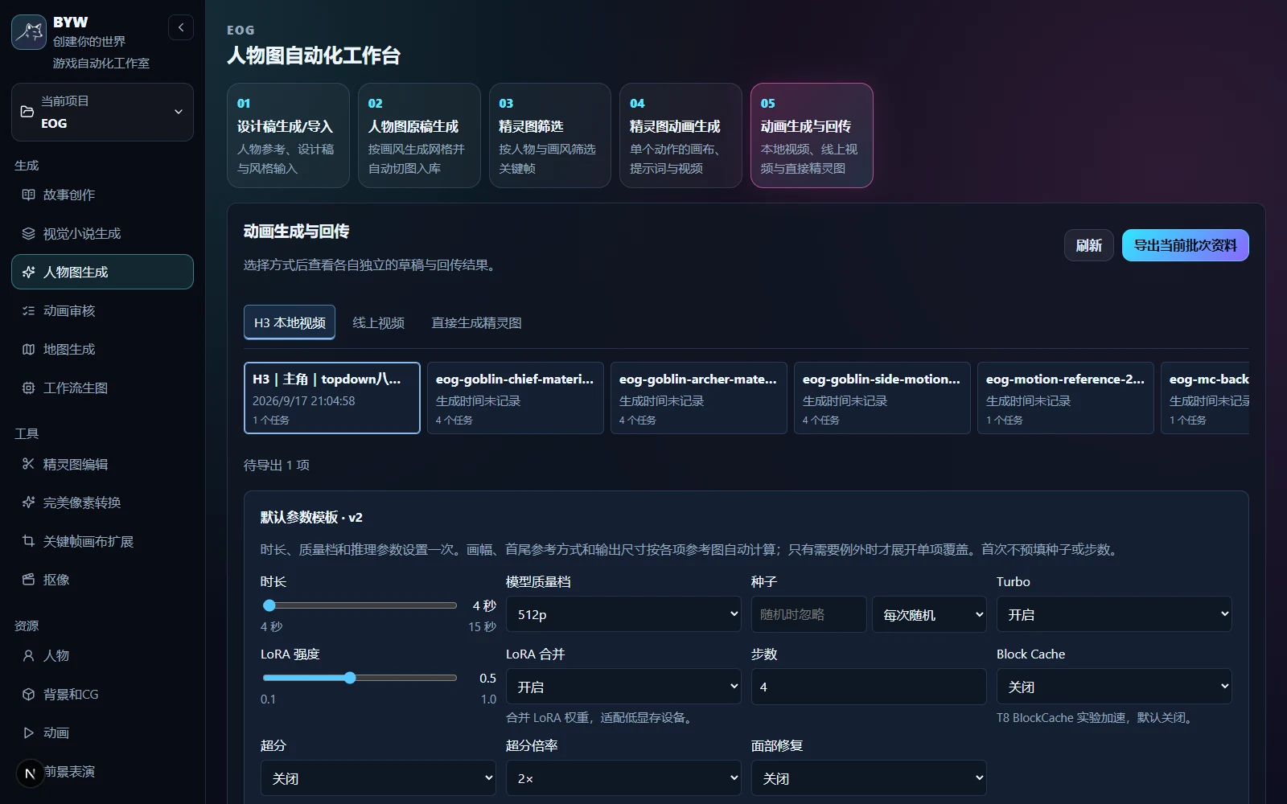Collapse the sidebar with the chevron button
This screenshot has height=804, width=1287.
tap(181, 27)
